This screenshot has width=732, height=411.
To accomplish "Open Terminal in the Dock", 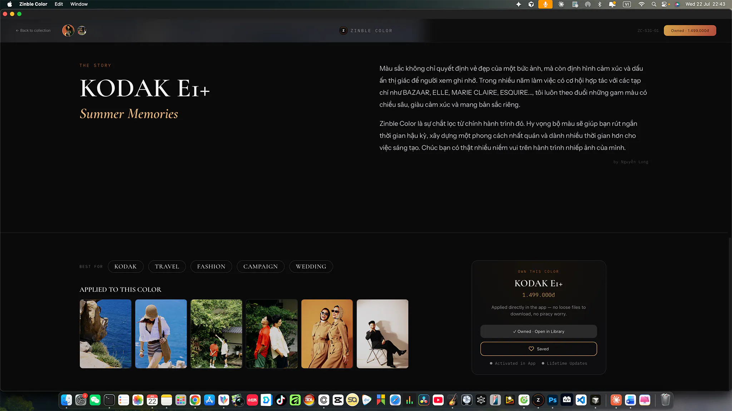I will [109, 400].
